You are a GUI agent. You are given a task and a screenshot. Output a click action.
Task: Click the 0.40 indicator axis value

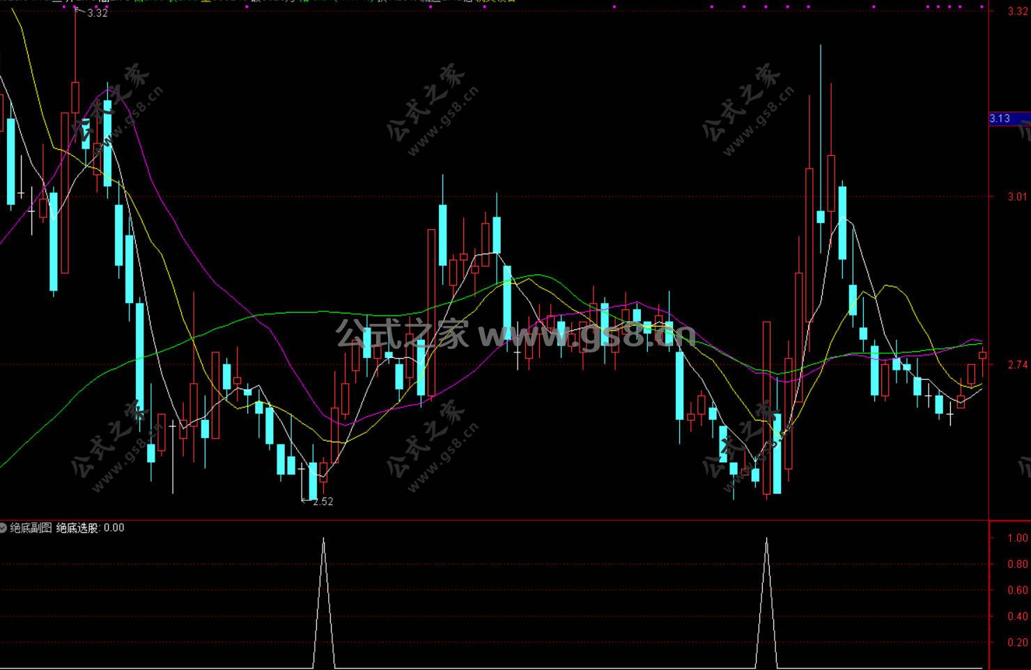click(1018, 616)
